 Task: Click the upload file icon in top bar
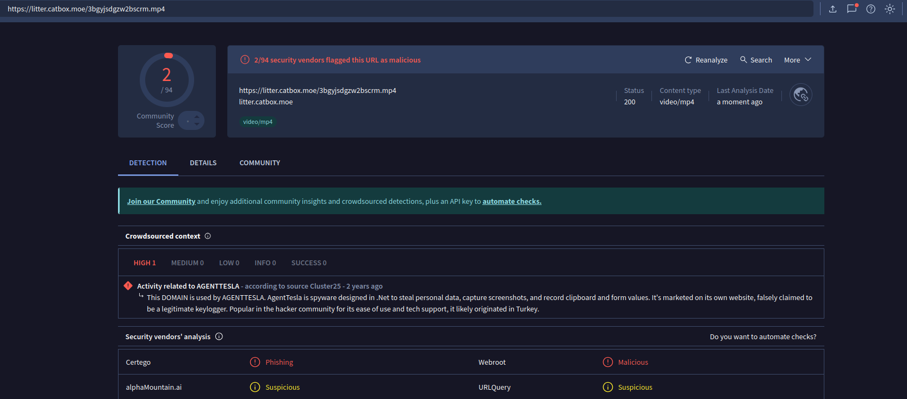tap(833, 9)
